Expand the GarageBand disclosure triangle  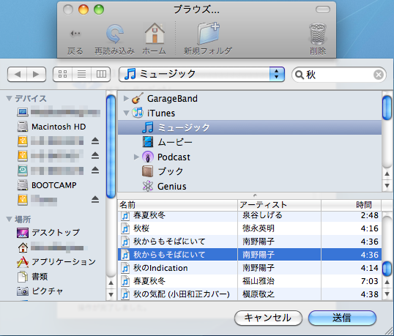(x=126, y=98)
